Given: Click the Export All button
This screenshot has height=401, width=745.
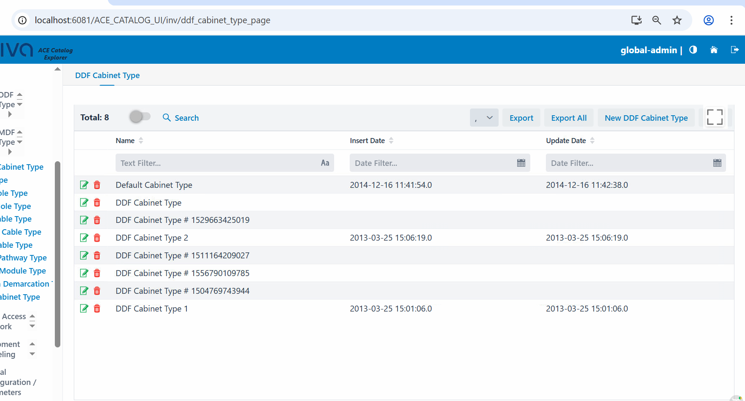Looking at the screenshot, I should coord(569,118).
